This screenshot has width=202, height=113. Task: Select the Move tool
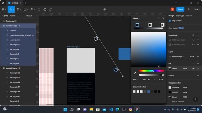click(x=10, y=9)
